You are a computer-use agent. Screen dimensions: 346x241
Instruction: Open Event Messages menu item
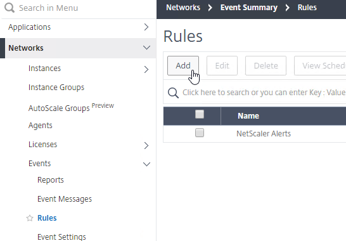pyautogui.click(x=65, y=199)
